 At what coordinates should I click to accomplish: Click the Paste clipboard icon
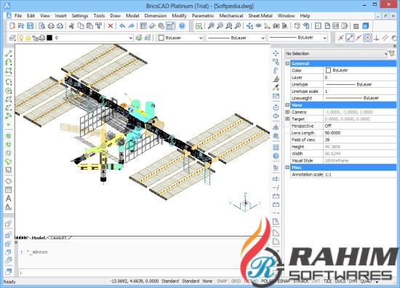pos(89,25)
